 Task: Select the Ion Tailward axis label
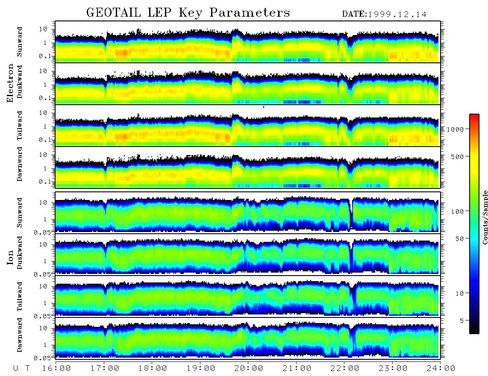coord(20,297)
